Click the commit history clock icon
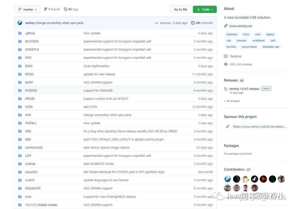The image size is (294, 209). coord(193,23)
